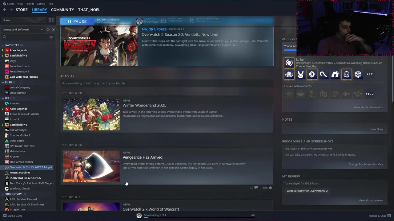The width and height of the screenshot is (394, 221).
Task: Open the Friends menu
Action: (x=30, y=4)
